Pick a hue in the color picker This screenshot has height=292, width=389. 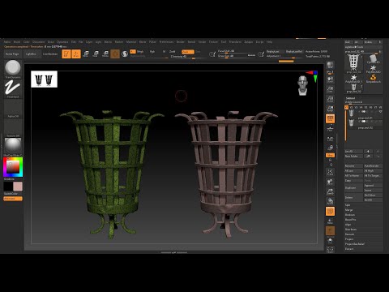coord(13,167)
